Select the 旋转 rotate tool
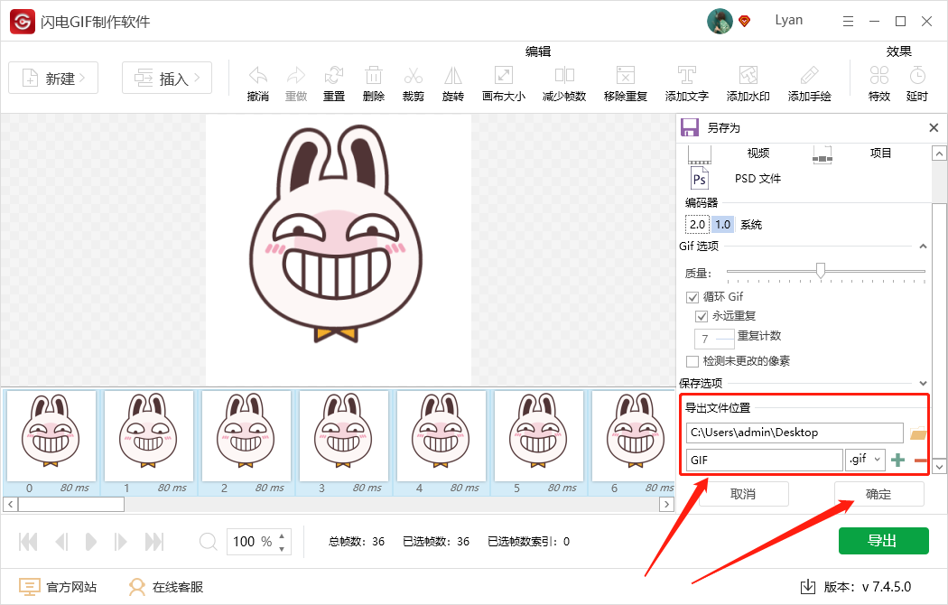Screen dimensions: 948x605 [453, 76]
